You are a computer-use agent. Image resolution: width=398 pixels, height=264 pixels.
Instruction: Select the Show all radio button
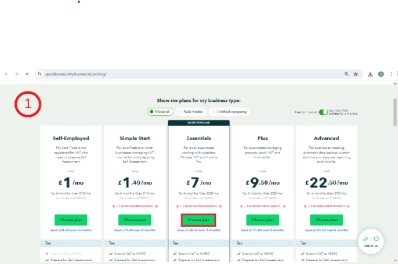click(160, 112)
